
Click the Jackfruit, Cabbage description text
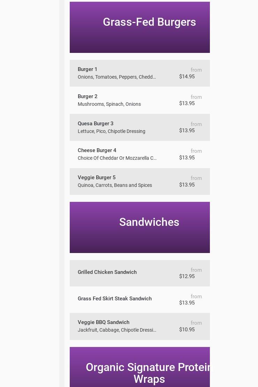click(117, 330)
